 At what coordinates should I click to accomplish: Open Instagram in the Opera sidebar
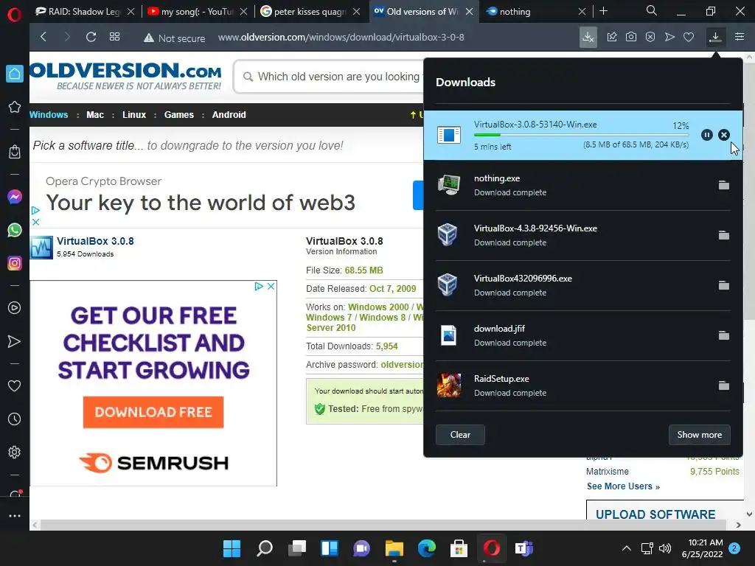(x=15, y=263)
